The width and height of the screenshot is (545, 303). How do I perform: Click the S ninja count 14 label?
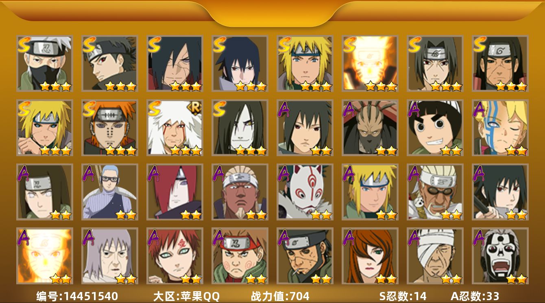tap(402, 296)
